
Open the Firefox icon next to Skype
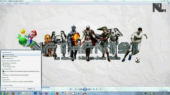coord(57,93)
